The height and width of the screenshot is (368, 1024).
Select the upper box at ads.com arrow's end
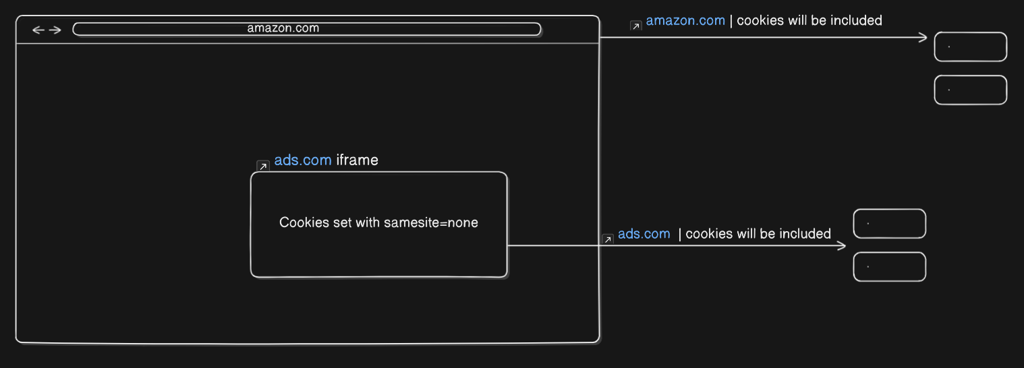pos(889,224)
